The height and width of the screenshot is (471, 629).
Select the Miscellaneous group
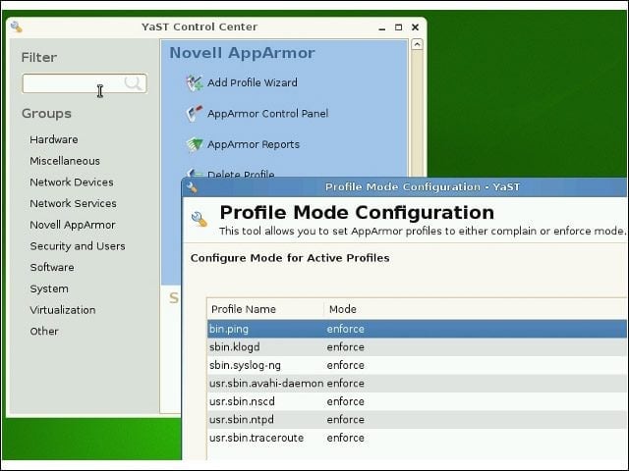coord(65,161)
